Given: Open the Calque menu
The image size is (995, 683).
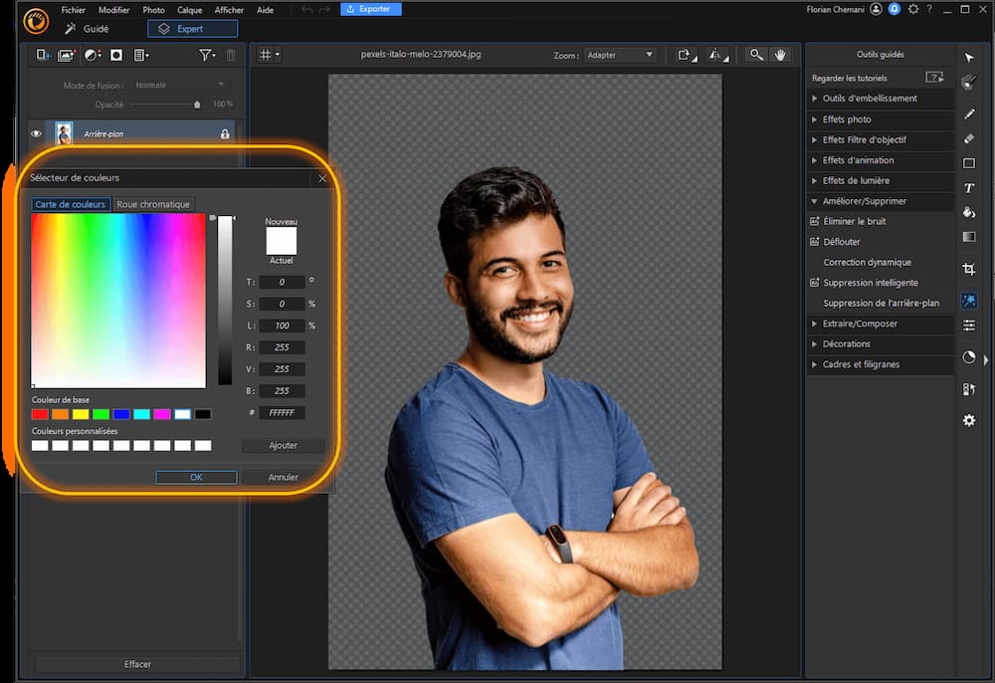Looking at the screenshot, I should [189, 10].
